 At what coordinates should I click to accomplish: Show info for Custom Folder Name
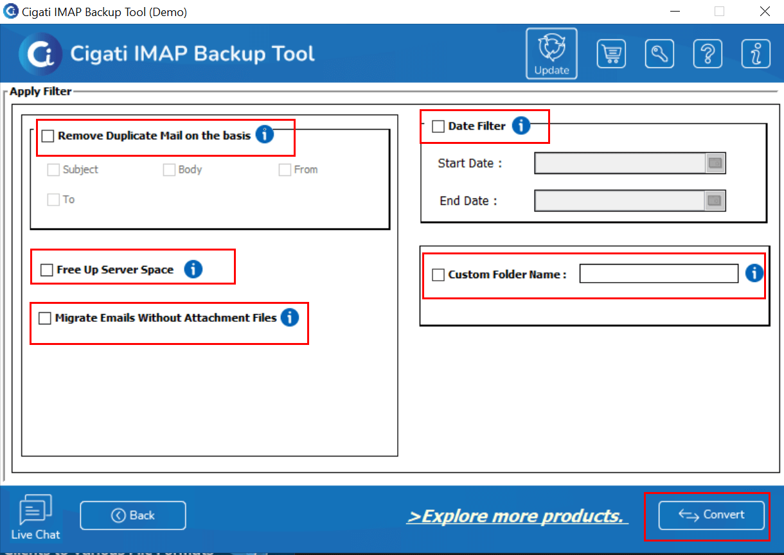pos(754,273)
